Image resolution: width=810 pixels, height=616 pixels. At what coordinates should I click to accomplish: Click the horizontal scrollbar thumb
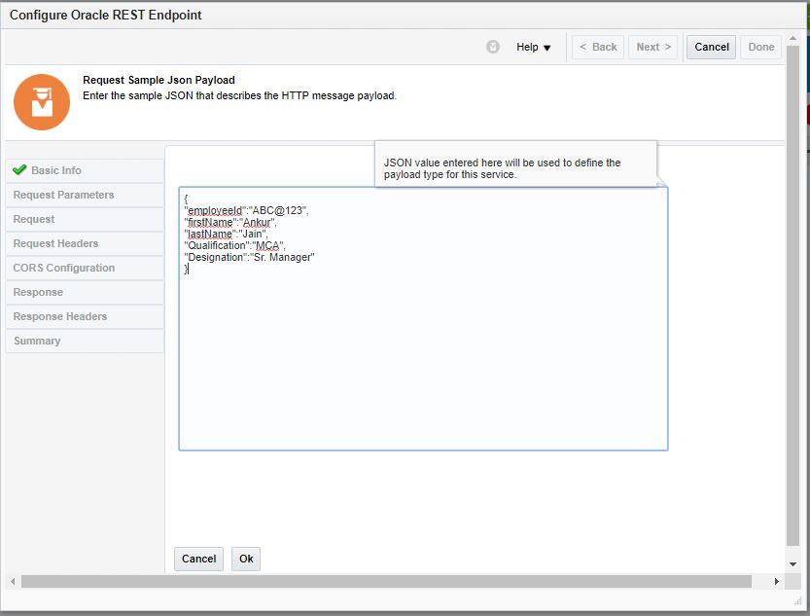386,581
